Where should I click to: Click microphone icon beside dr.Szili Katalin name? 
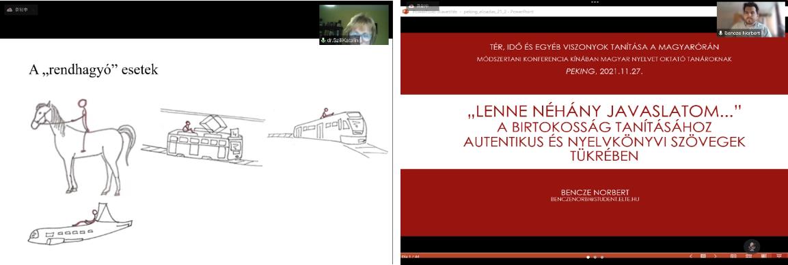pos(324,40)
